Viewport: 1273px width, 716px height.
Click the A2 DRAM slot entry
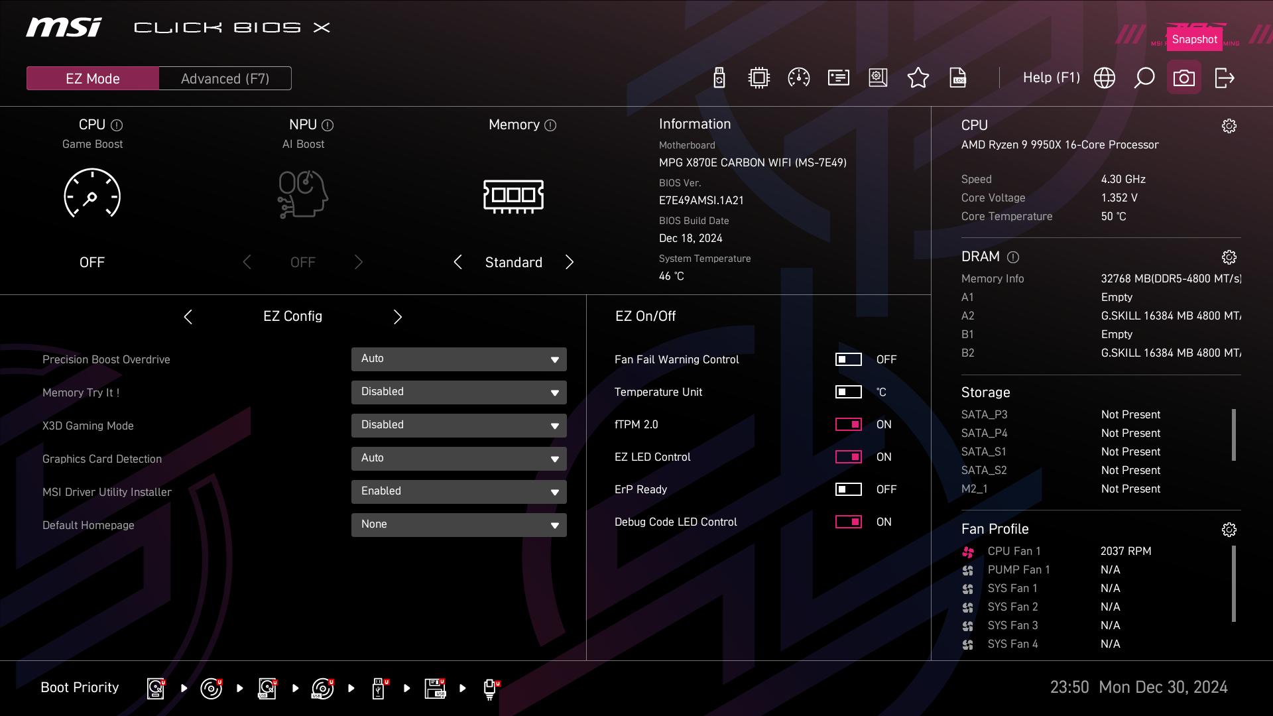click(x=1101, y=316)
